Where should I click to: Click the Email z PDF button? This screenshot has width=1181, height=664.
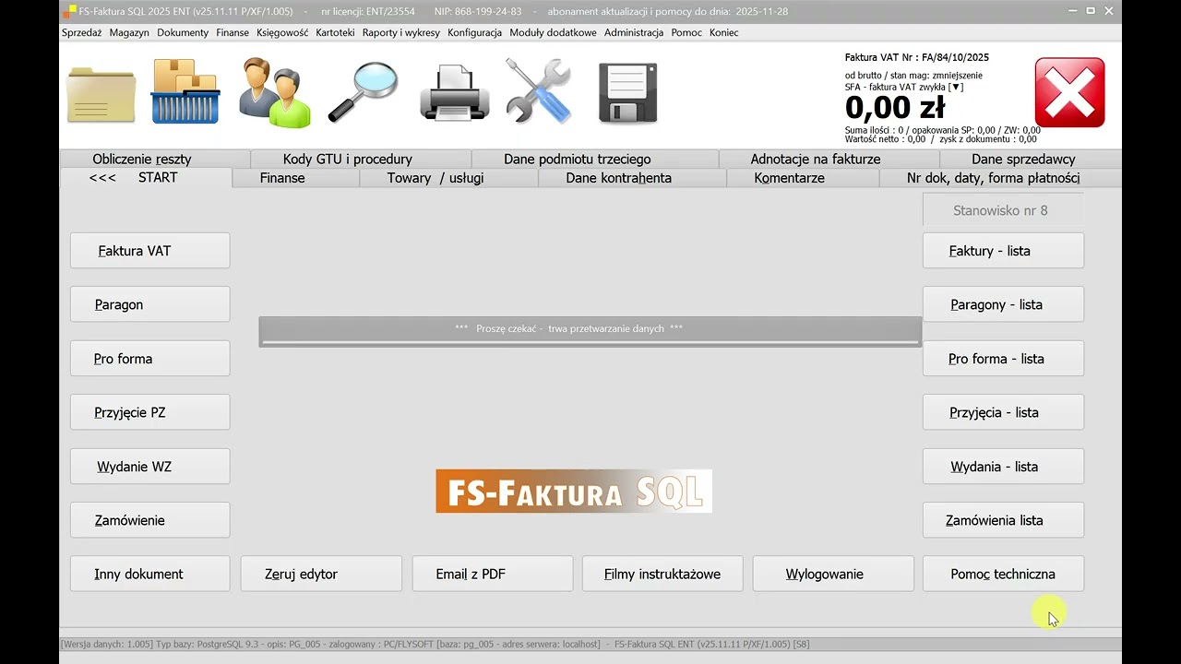(x=493, y=574)
